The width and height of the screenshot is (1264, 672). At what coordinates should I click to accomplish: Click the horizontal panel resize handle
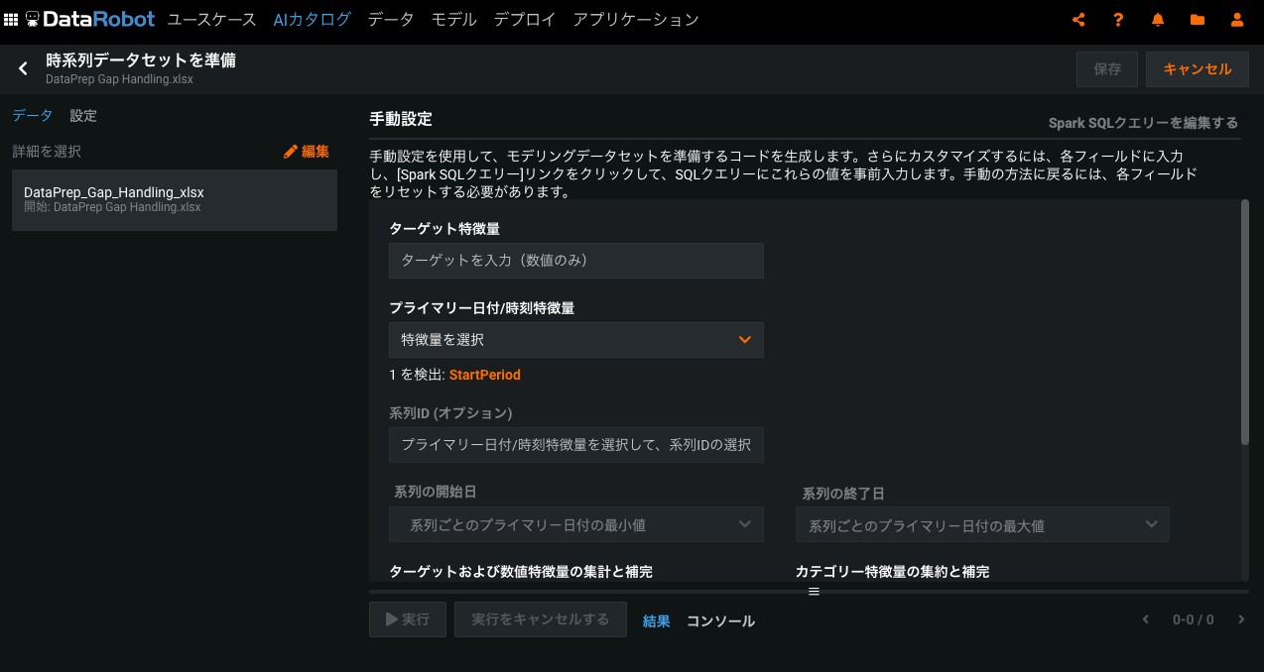coord(814,591)
